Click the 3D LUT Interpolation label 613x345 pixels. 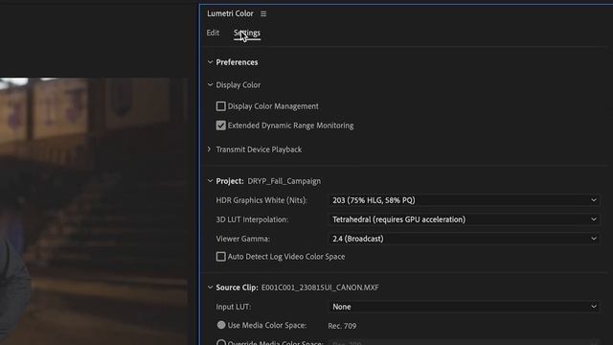(252, 219)
